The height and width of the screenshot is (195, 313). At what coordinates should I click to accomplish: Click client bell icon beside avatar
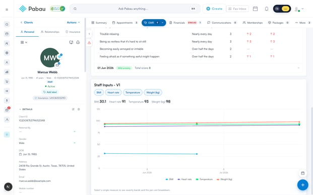[x=78, y=42]
